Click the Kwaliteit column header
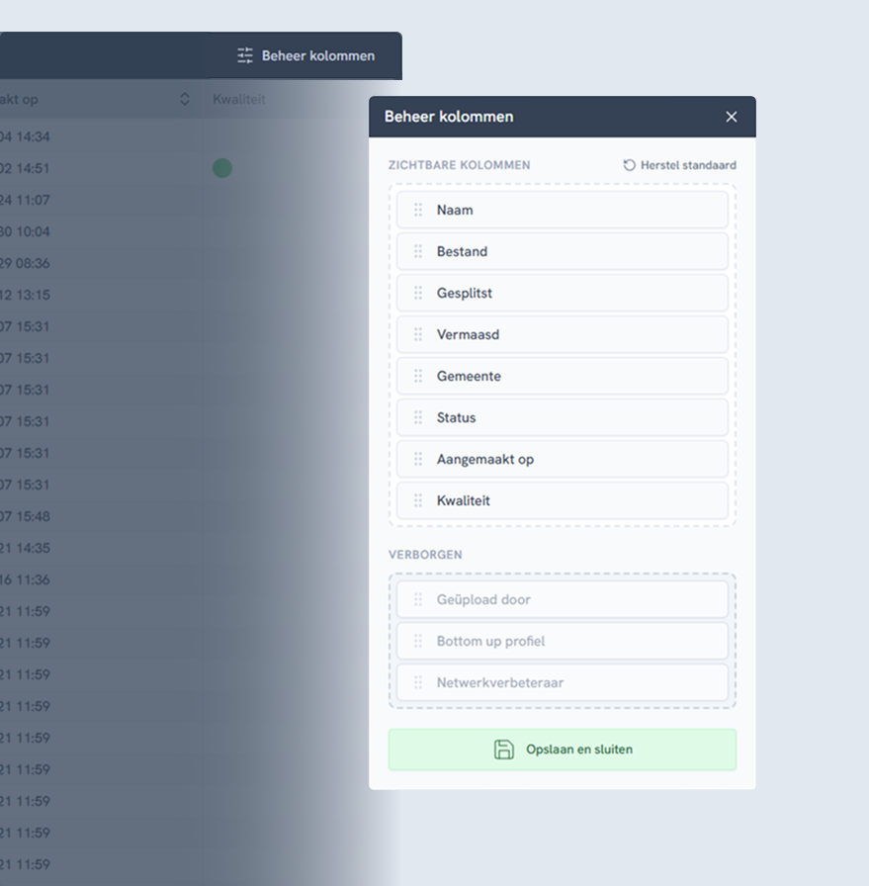This screenshot has height=886, width=869. [x=239, y=100]
